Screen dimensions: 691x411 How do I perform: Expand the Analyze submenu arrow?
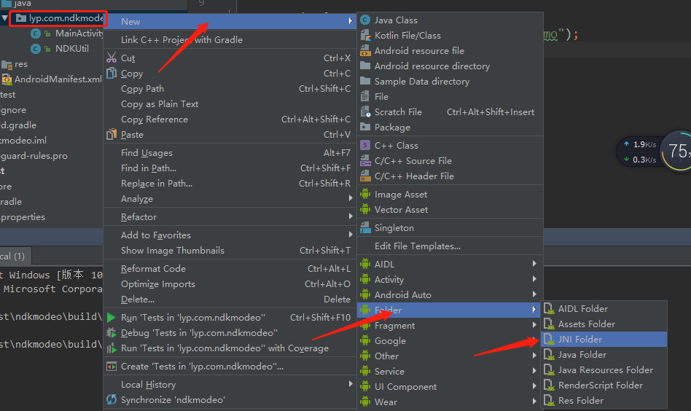point(351,198)
